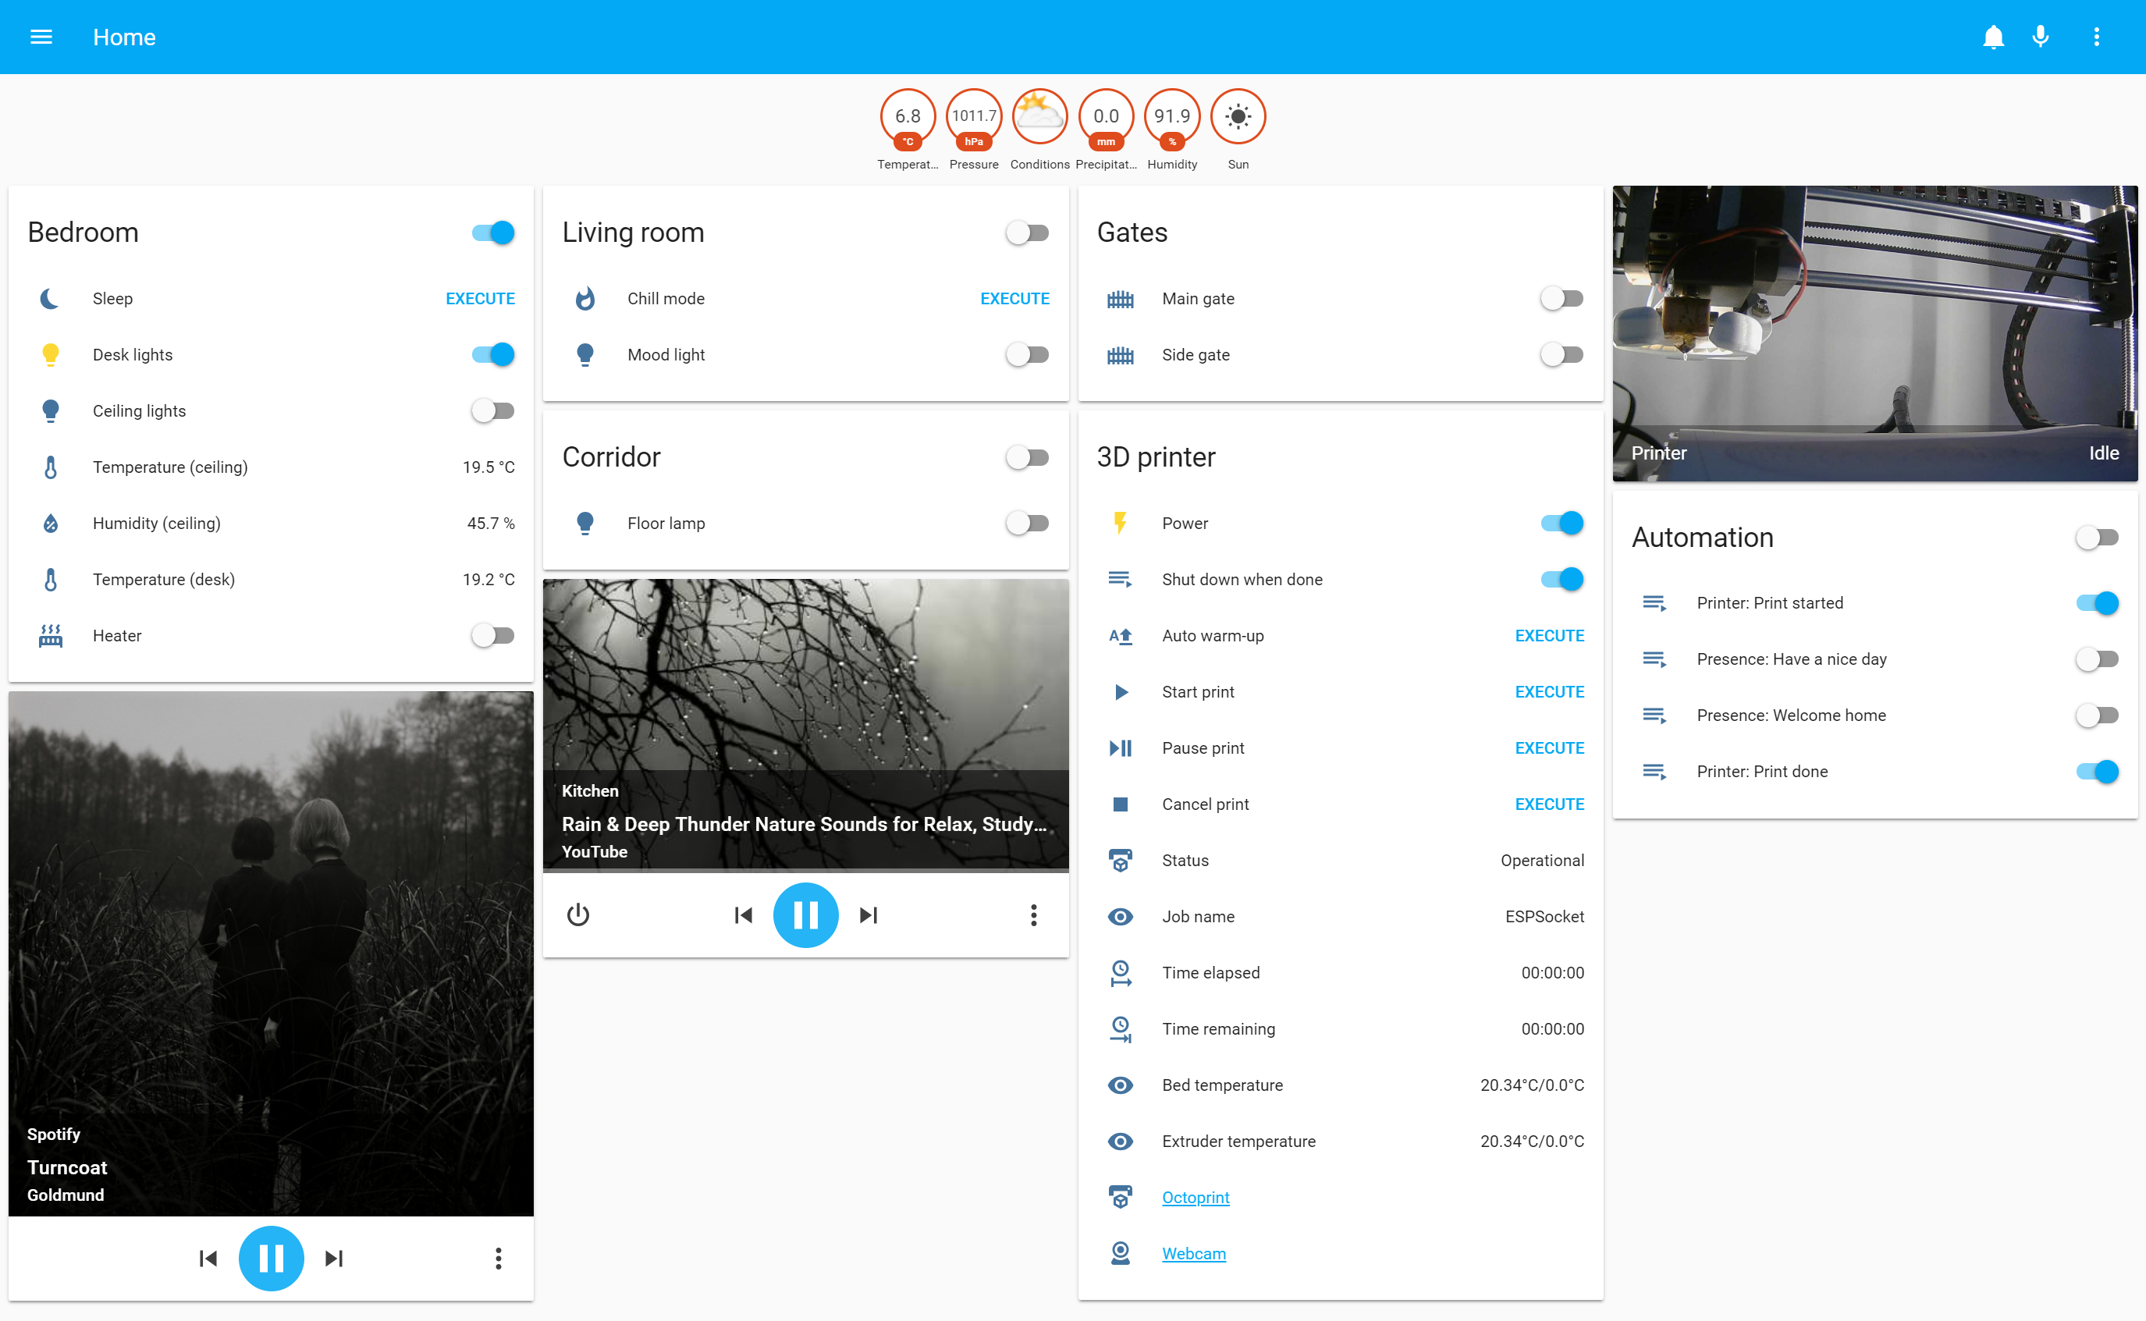
Task: Start voice command with microphone icon
Action: click(x=2041, y=37)
